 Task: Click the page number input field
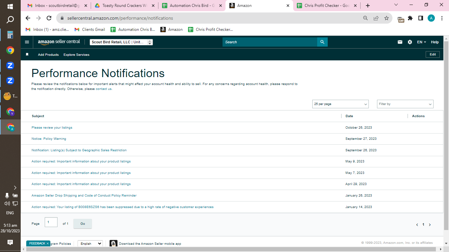tap(51, 222)
